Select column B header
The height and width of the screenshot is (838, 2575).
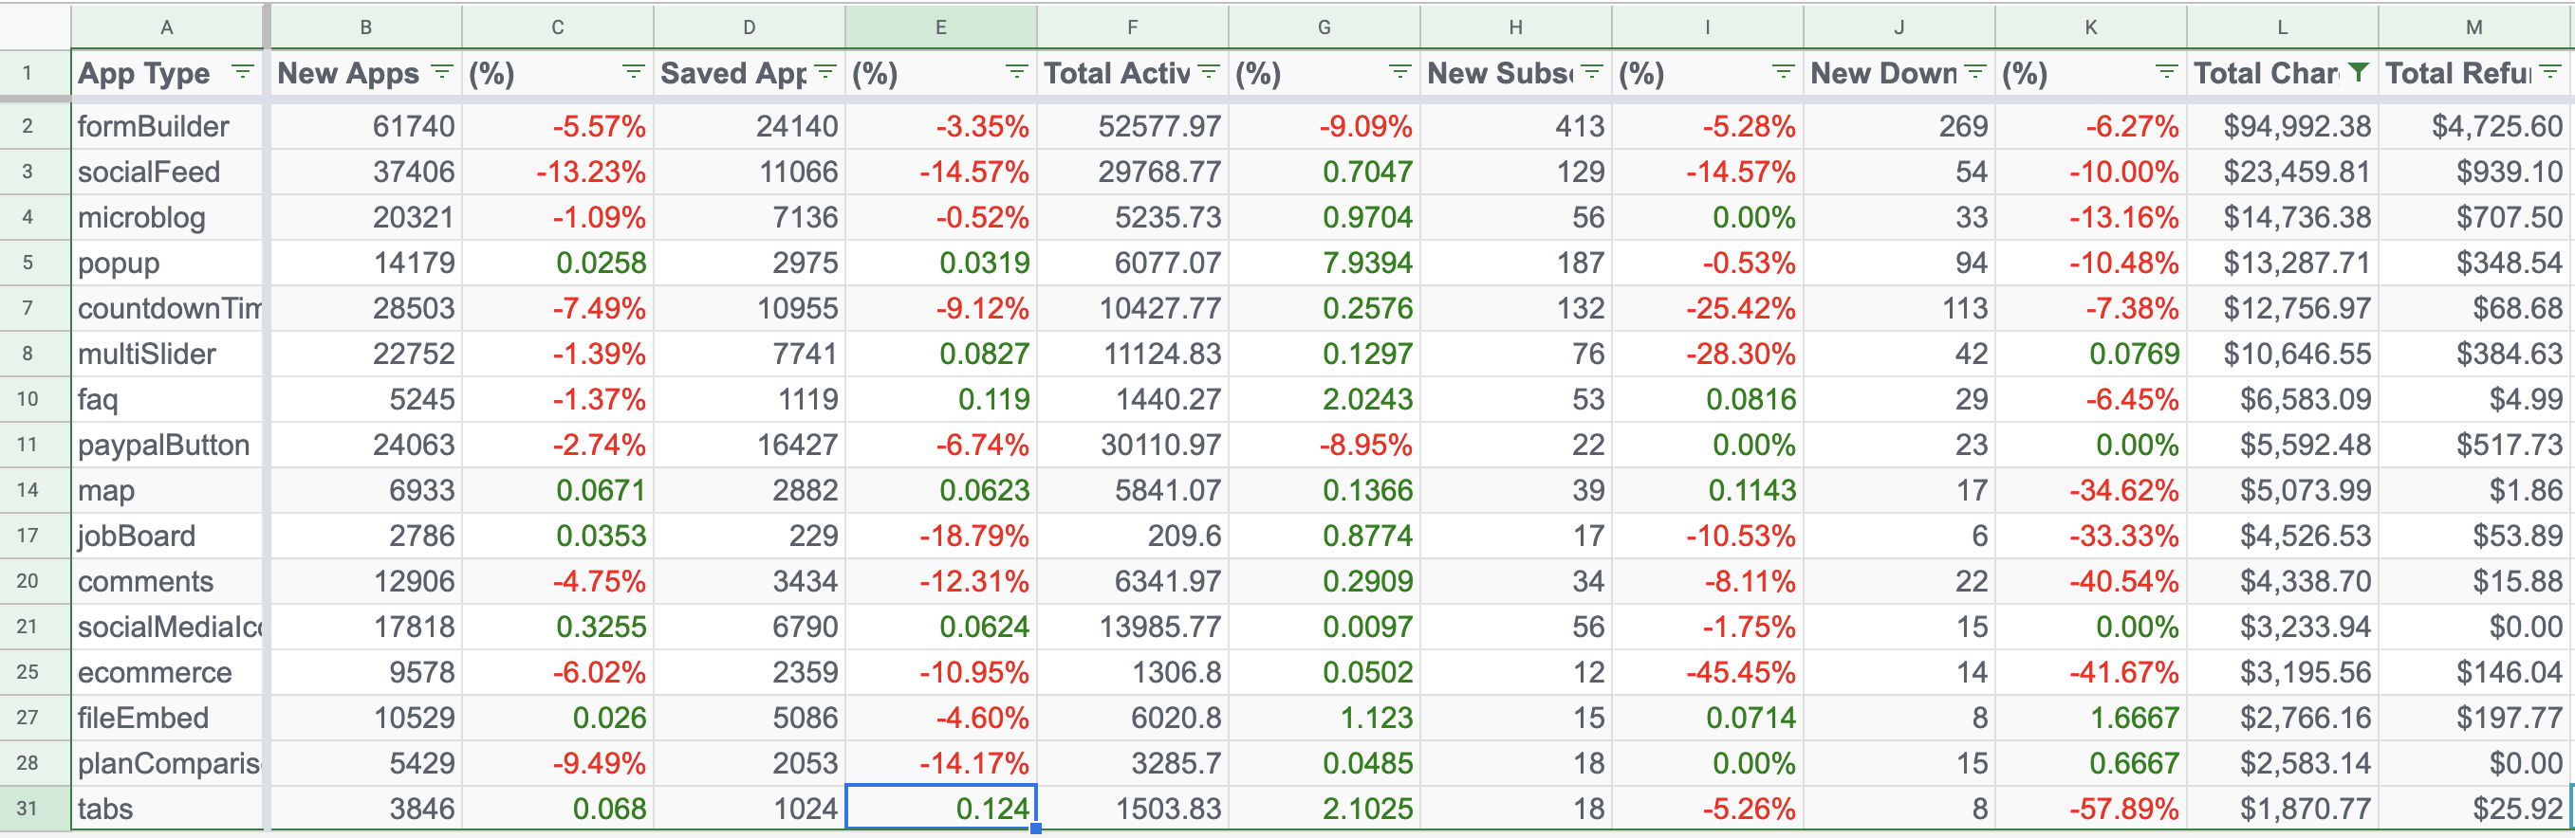[366, 27]
